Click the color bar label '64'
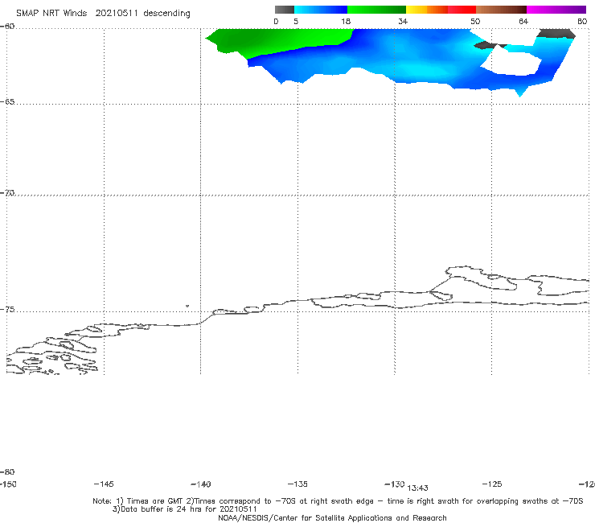This screenshot has width=595, height=523. click(523, 22)
